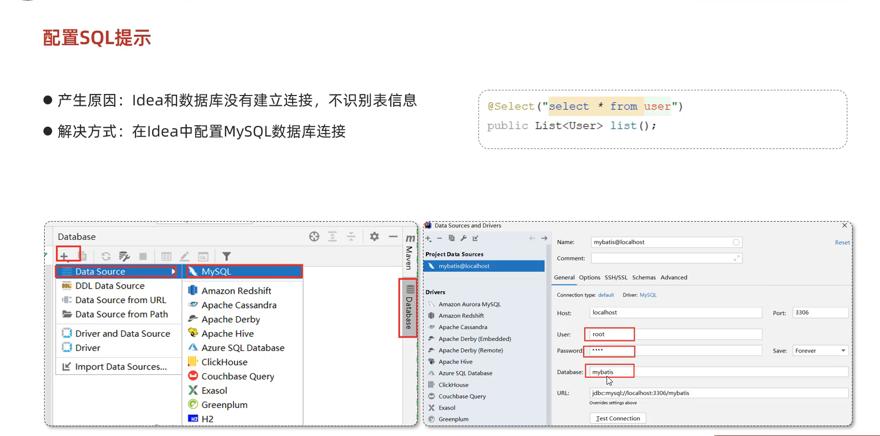
Task: Click the forward arrow in Data Sources dialog
Action: click(x=544, y=238)
